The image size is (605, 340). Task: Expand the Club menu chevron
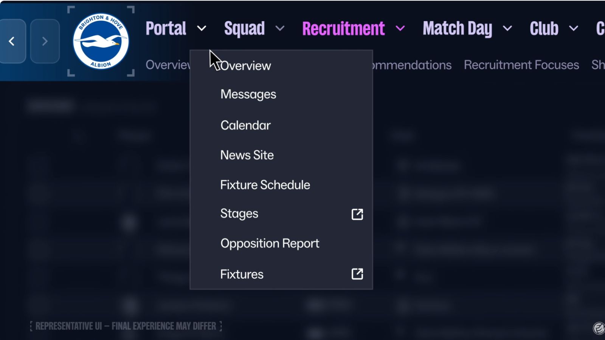tap(574, 29)
